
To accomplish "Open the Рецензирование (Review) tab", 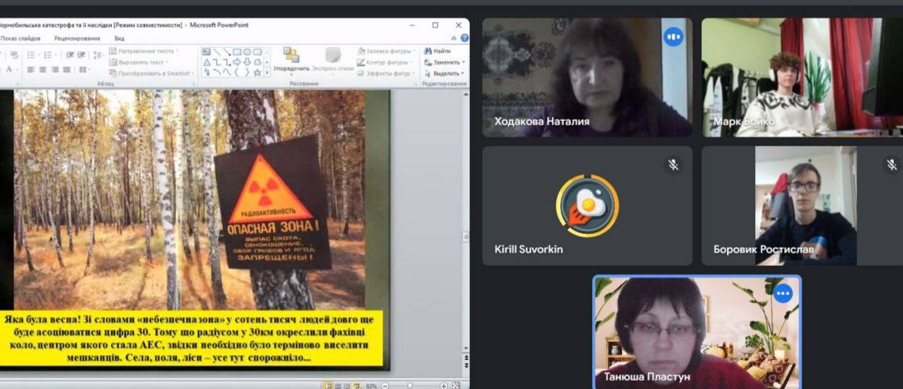I will [77, 38].
